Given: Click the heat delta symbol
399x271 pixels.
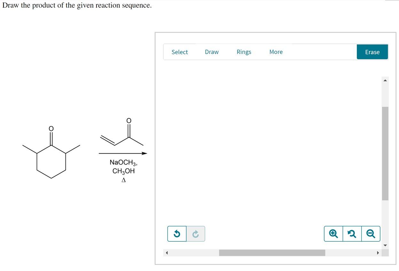Looking at the screenshot, I should (123, 180).
